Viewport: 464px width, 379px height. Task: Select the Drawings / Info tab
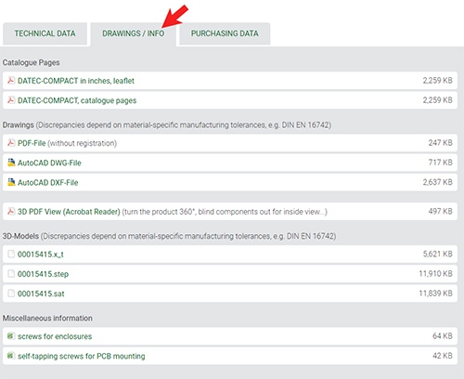134,33
